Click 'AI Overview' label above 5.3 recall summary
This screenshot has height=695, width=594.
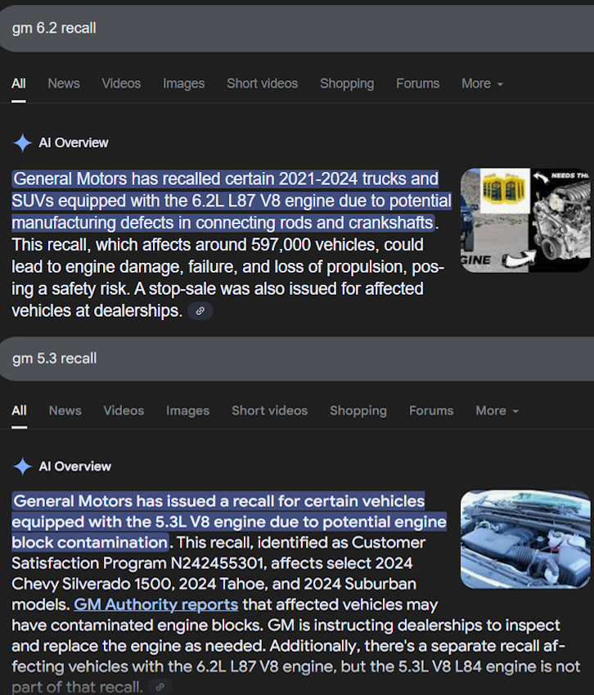74,467
